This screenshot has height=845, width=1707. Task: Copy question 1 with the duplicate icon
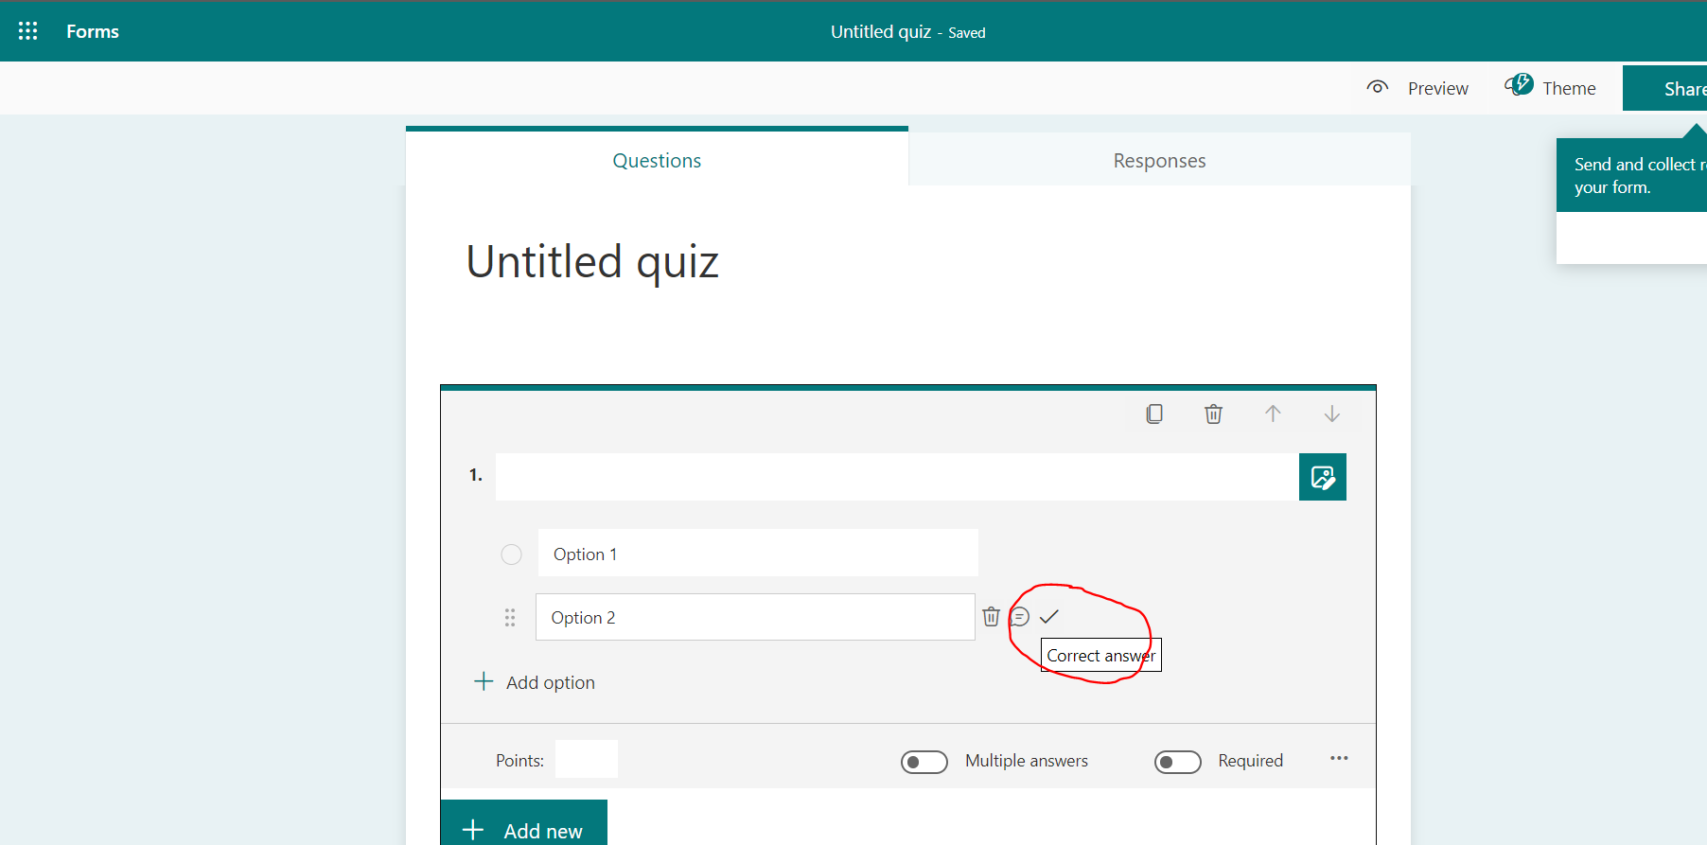(x=1154, y=414)
